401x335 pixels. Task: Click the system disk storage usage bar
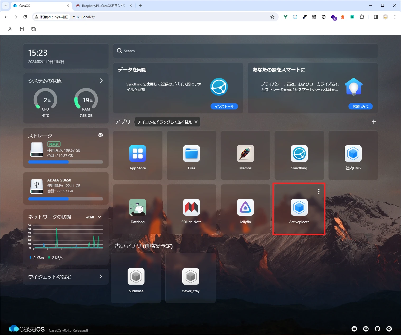coord(66,162)
